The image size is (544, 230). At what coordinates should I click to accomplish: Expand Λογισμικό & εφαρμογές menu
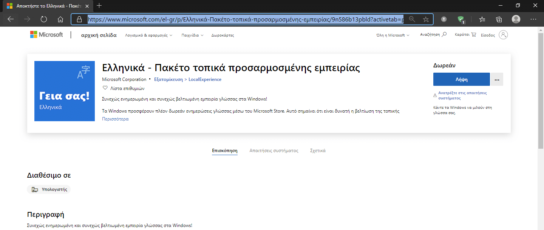149,35
